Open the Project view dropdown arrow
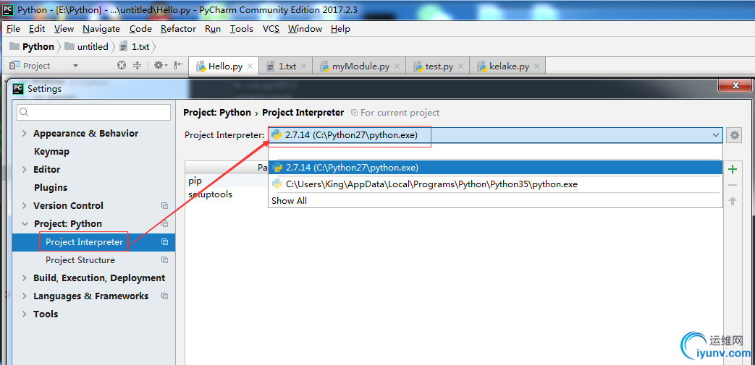Screen dimensions: 755x365 click(x=75, y=66)
